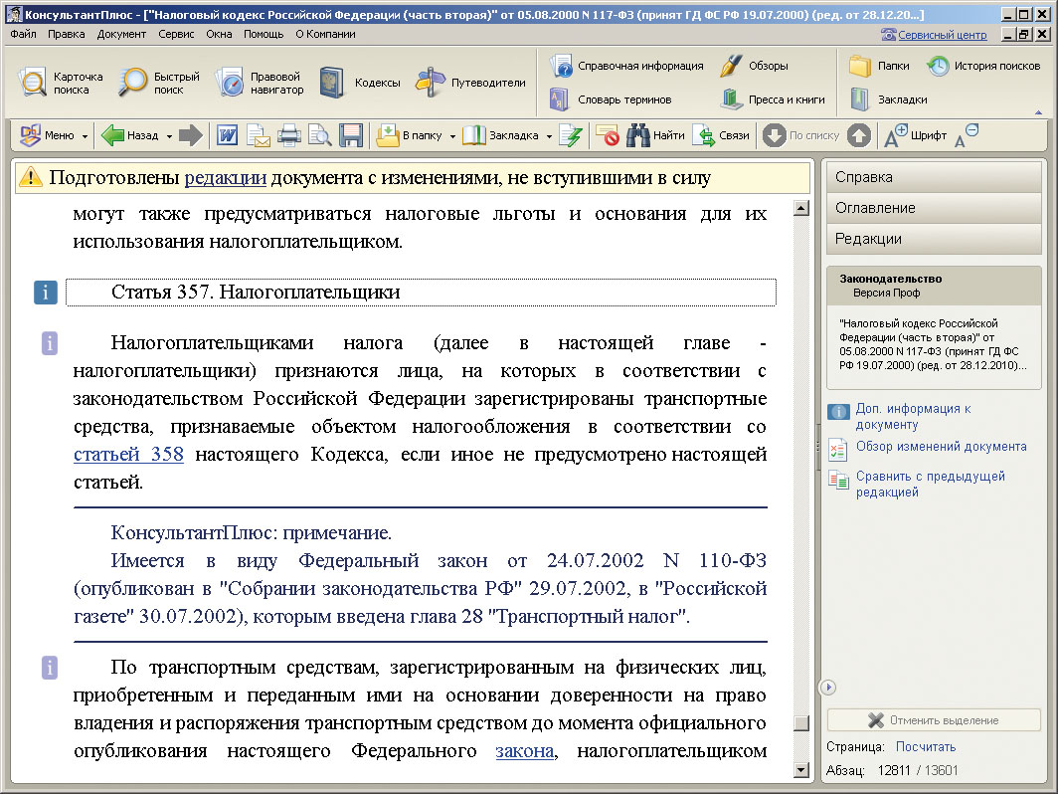The height and width of the screenshot is (794, 1058).
Task: Open Помощь menu
Action: (x=264, y=34)
